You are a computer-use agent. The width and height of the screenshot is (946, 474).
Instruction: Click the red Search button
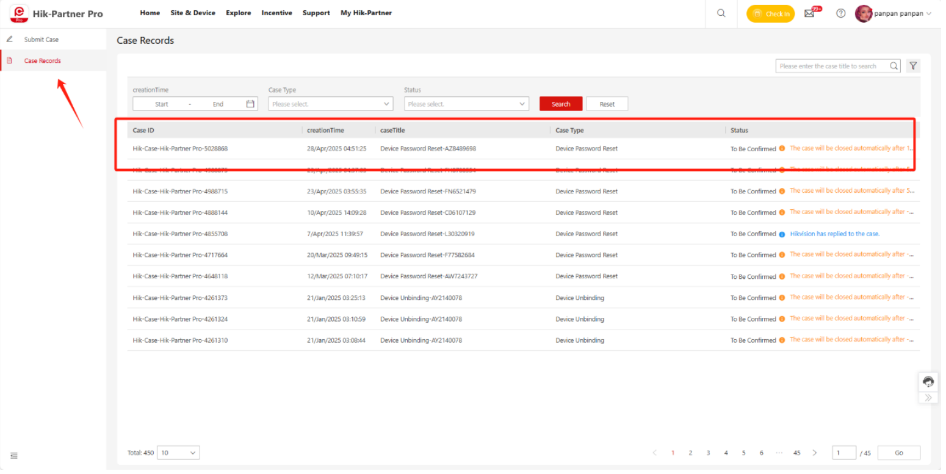pyautogui.click(x=560, y=103)
